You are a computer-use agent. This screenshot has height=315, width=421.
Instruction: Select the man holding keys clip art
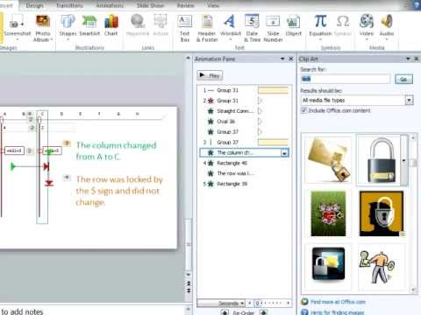click(x=377, y=267)
